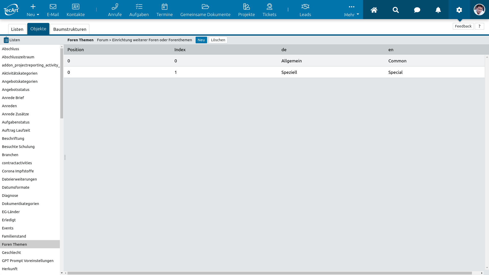Viewport: 489px width, 275px height.
Task: Open the notifications bell
Action: click(x=438, y=10)
